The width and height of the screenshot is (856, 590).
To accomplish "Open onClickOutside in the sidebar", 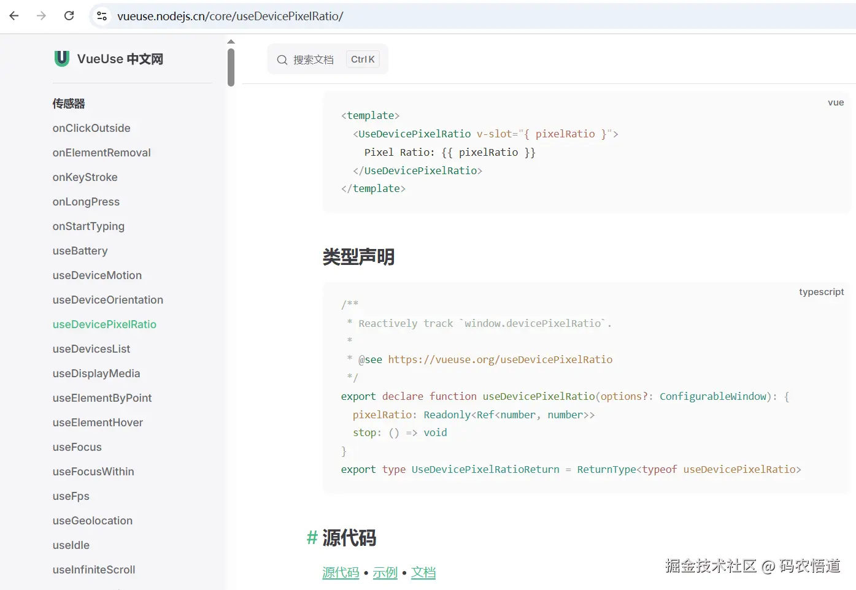I will [x=91, y=128].
